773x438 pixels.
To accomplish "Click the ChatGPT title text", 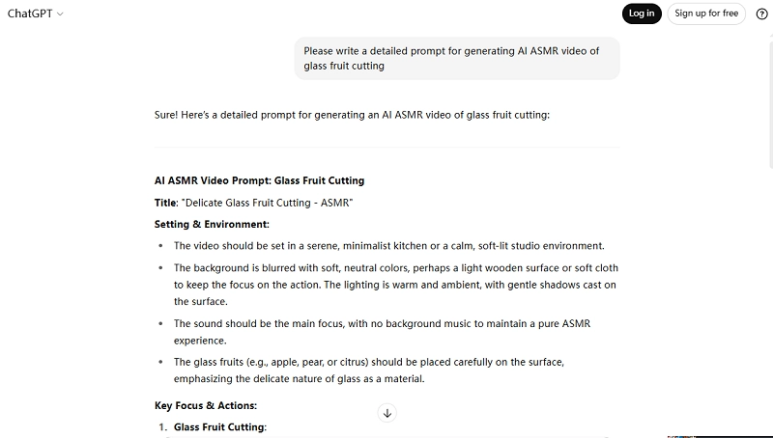I will (29, 14).
